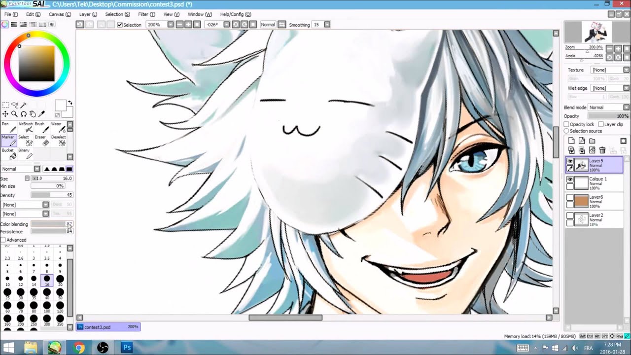The image size is (631, 355).
Task: Select the Marker tool
Action: (8, 140)
